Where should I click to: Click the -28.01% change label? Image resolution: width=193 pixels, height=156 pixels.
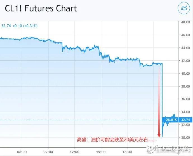170,120
